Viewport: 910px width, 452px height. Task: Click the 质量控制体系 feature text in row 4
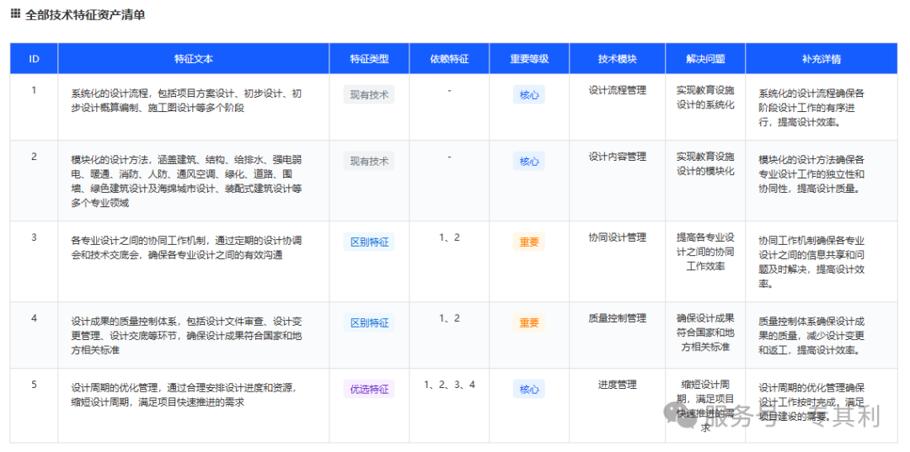[186, 336]
